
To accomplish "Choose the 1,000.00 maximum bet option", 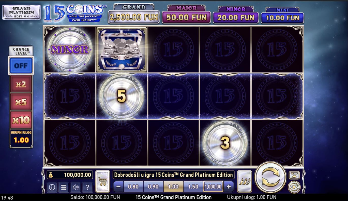I will coord(213,186).
